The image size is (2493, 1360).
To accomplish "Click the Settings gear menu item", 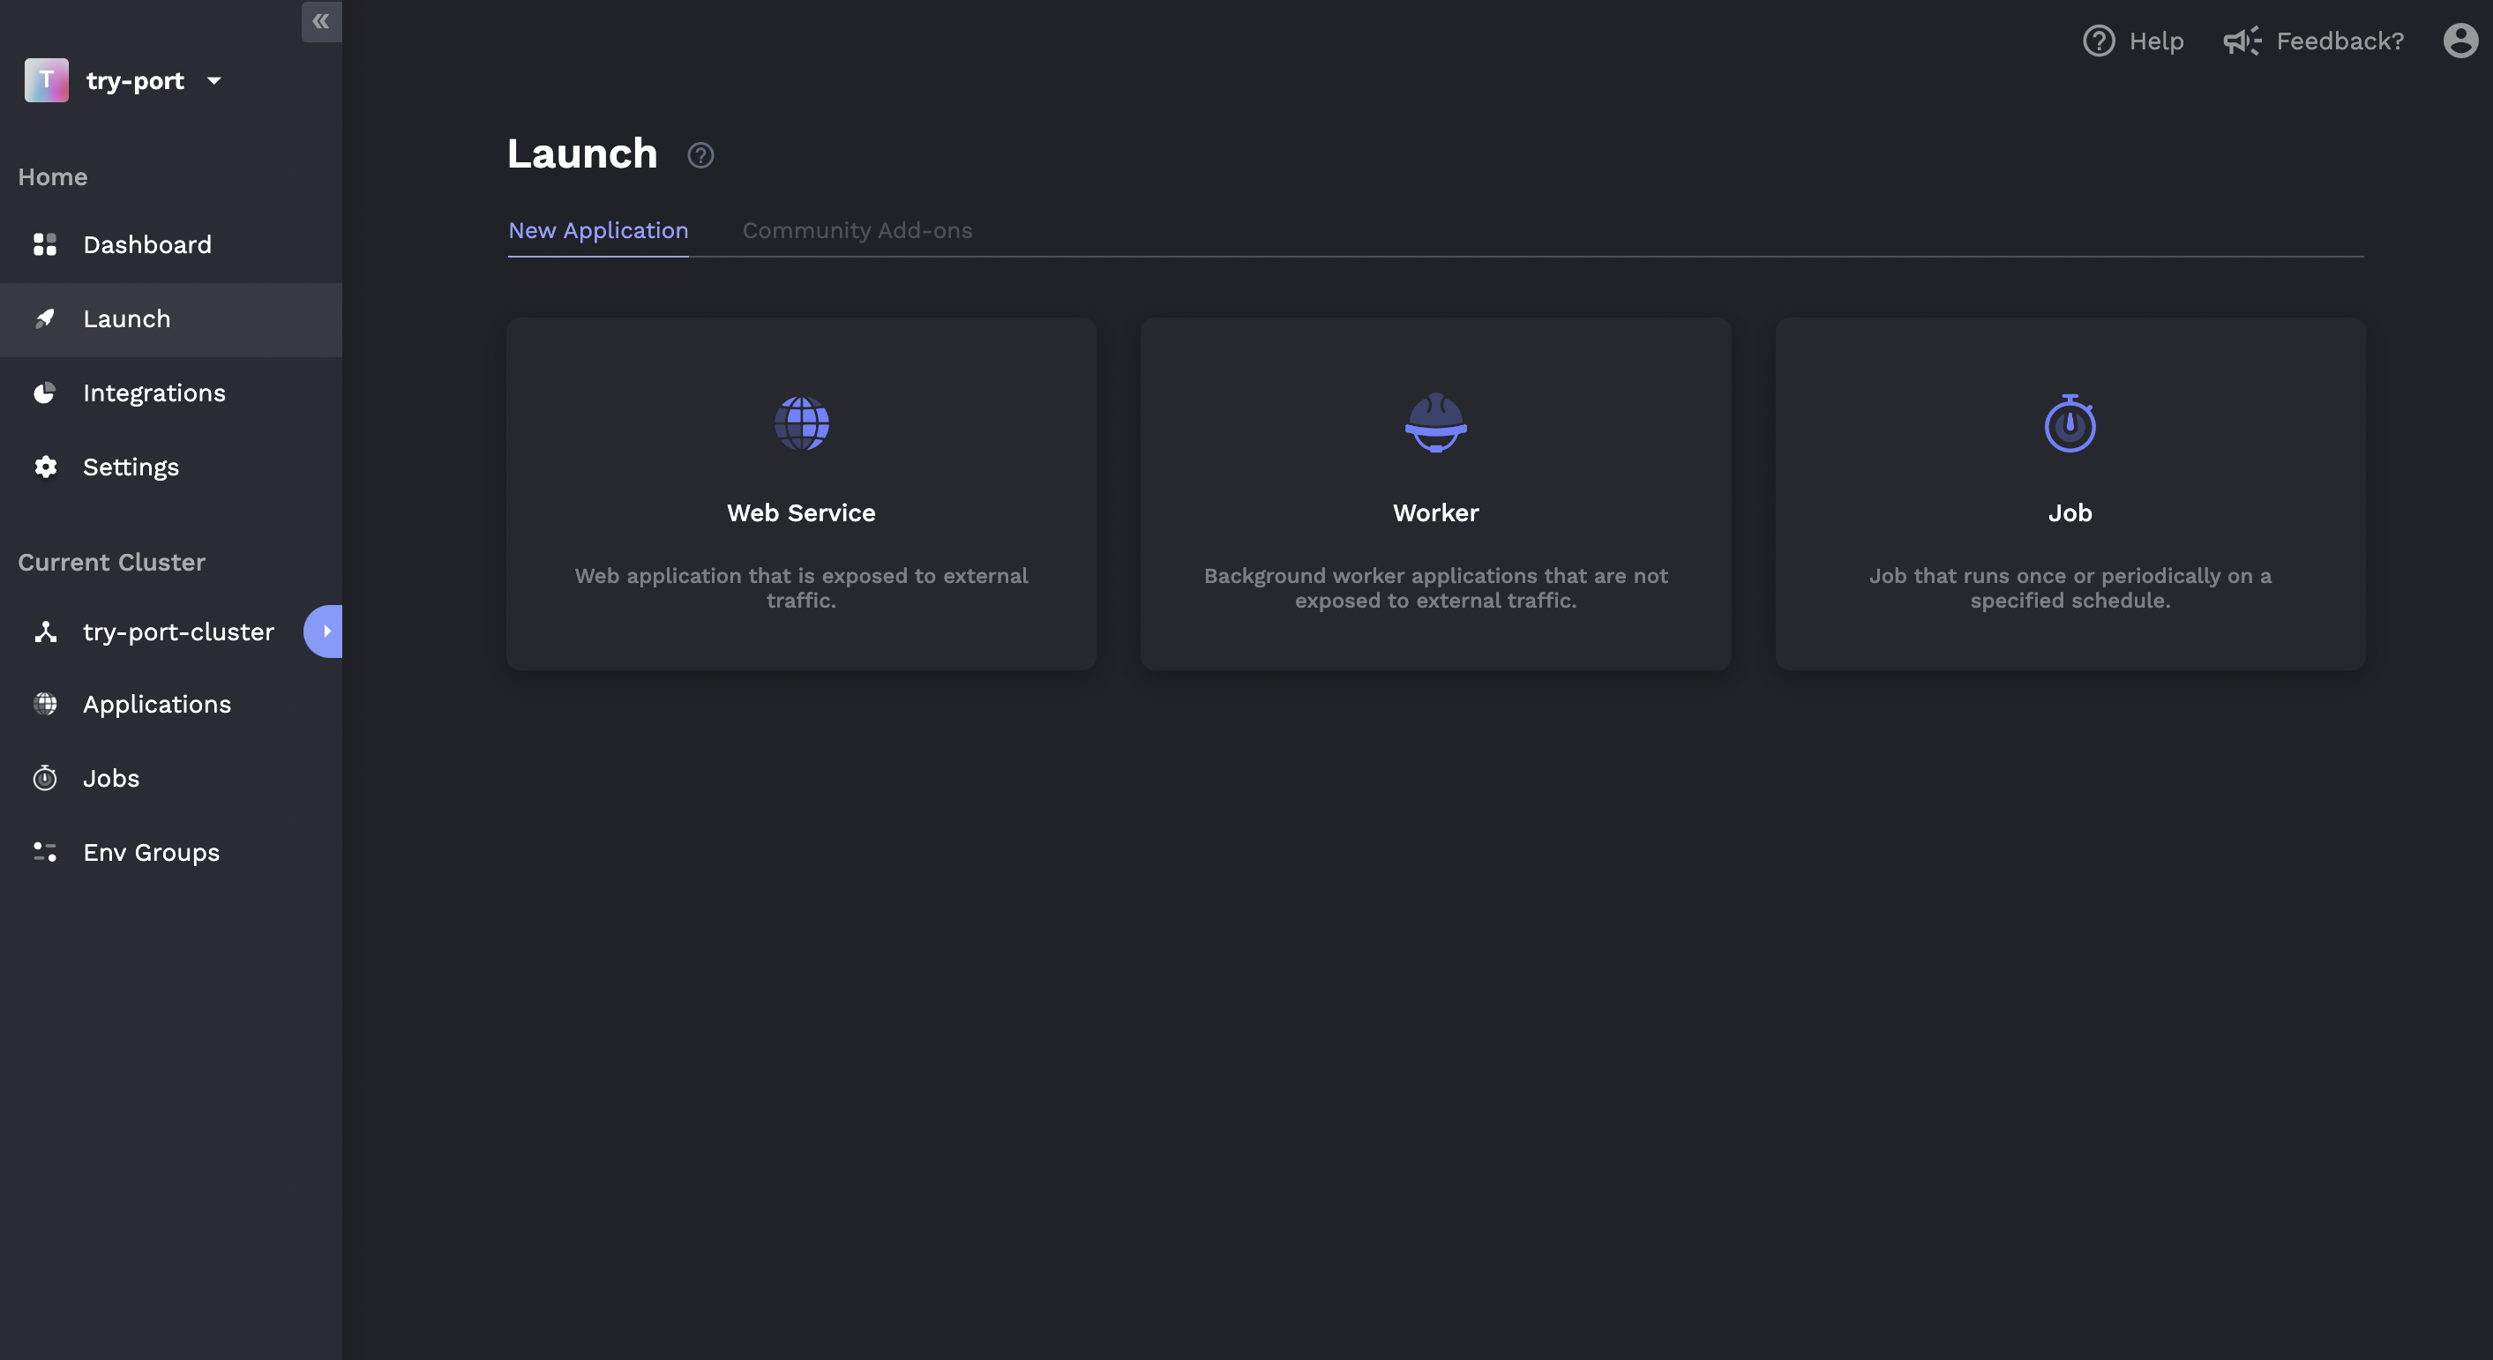I will 131,466.
